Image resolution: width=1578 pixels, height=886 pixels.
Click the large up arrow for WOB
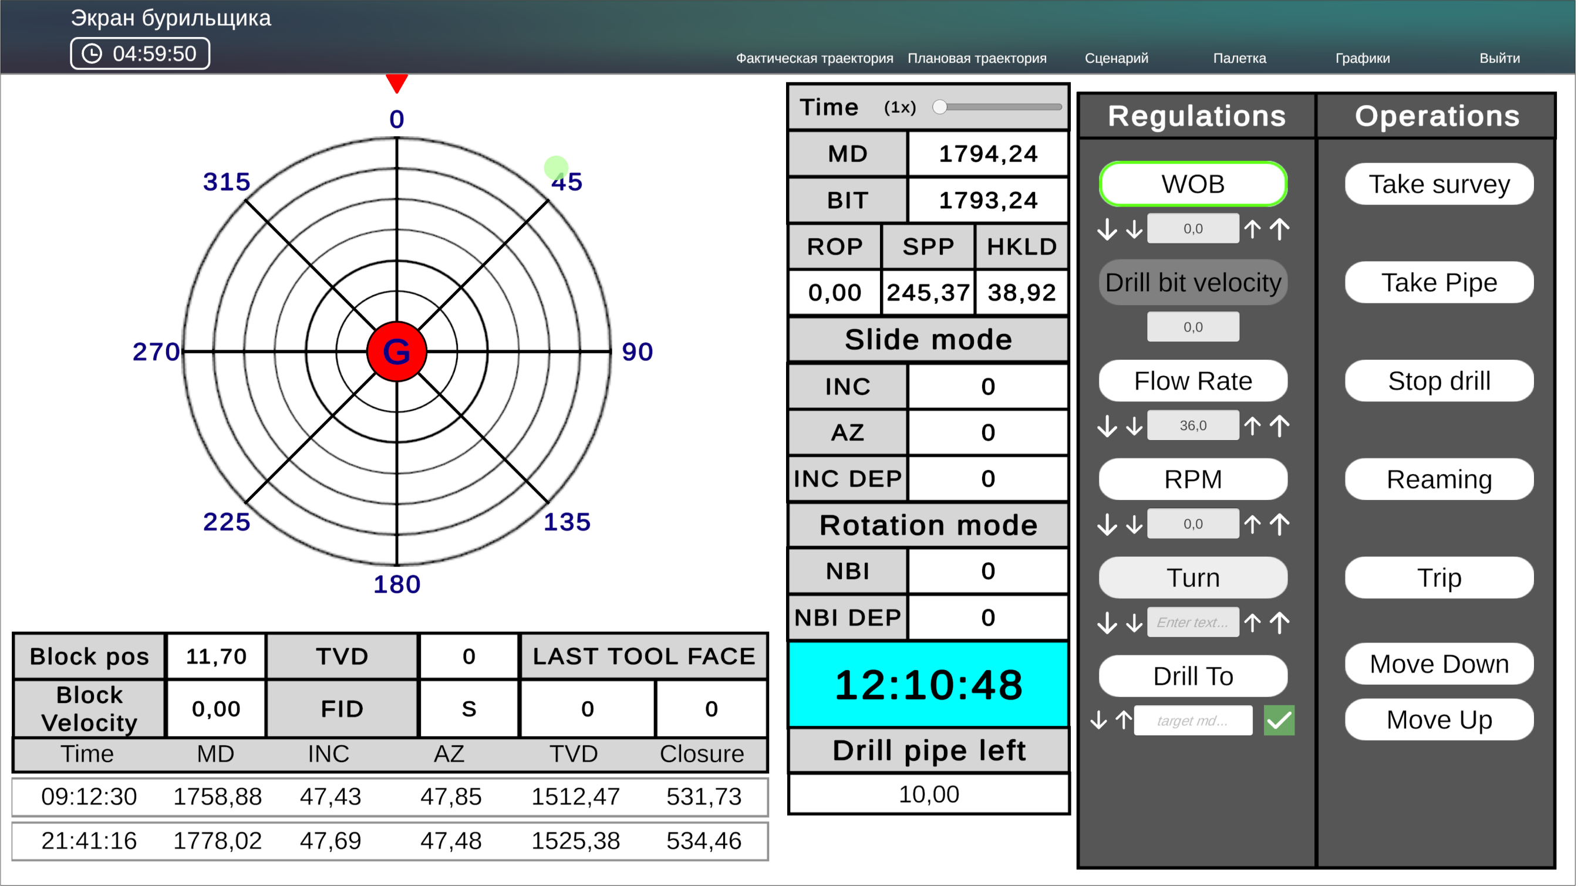point(1280,229)
